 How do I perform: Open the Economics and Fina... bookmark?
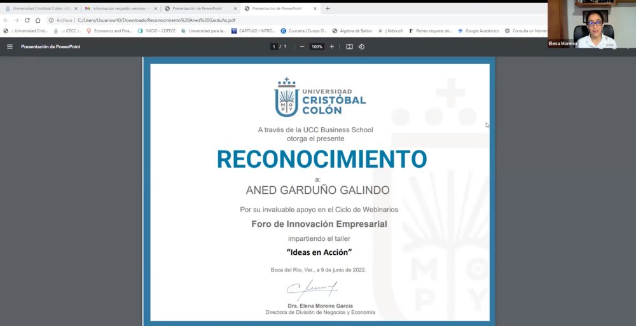click(x=109, y=31)
